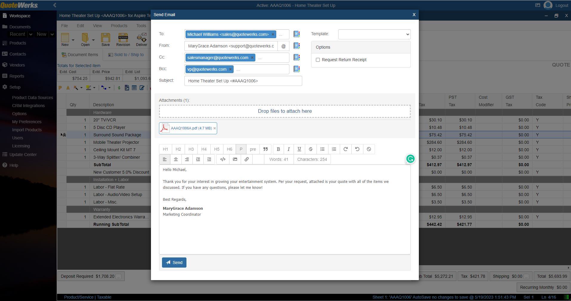571x301 pixels.
Task: Click Deliver icon in QuoteWerks toolbar
Action: tap(142, 40)
